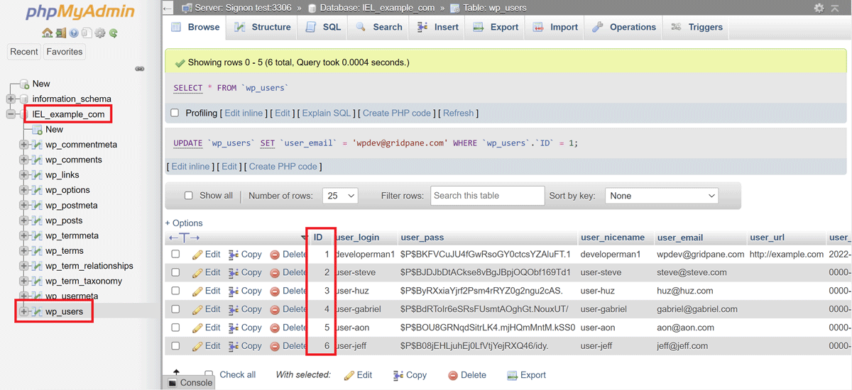Click the http://example.com user_url cell
The image size is (852, 390).
click(787, 254)
